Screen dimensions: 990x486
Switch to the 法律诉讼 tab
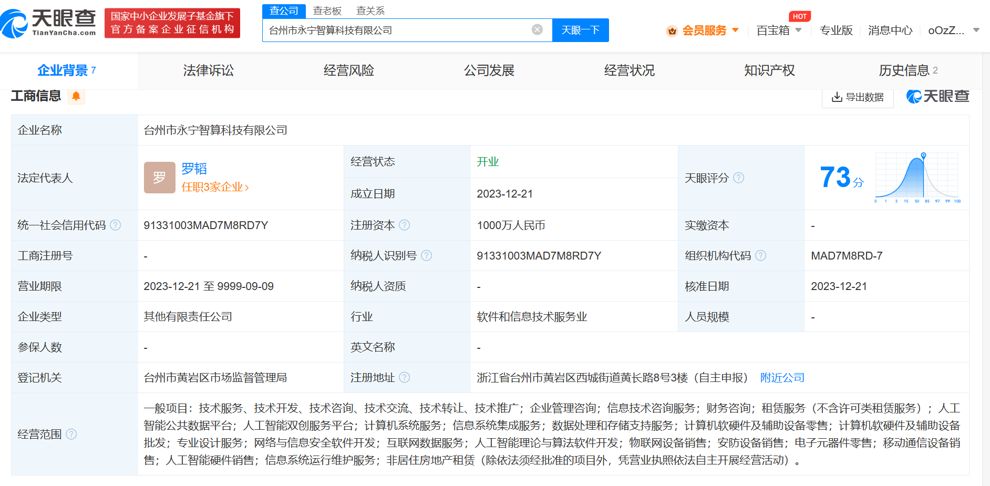pyautogui.click(x=208, y=70)
